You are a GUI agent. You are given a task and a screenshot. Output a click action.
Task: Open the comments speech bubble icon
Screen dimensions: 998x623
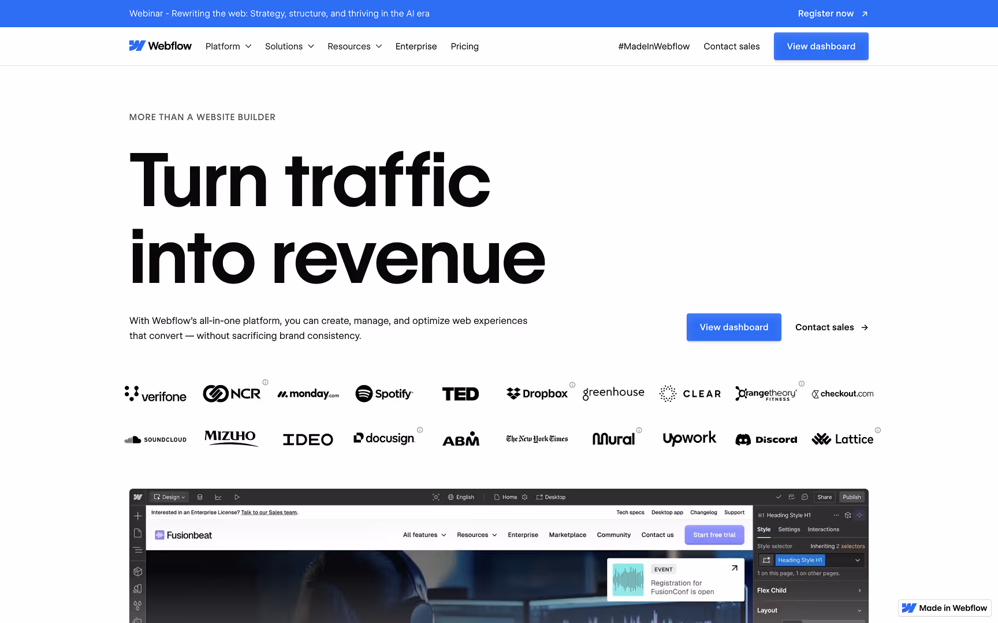point(805,497)
